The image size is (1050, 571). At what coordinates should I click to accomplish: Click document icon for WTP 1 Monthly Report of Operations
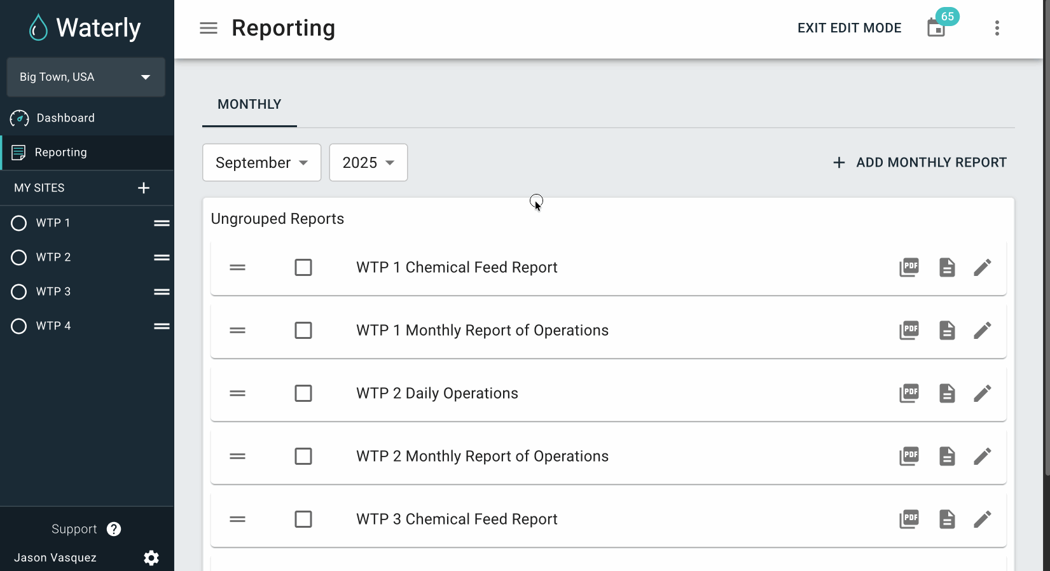(x=947, y=331)
